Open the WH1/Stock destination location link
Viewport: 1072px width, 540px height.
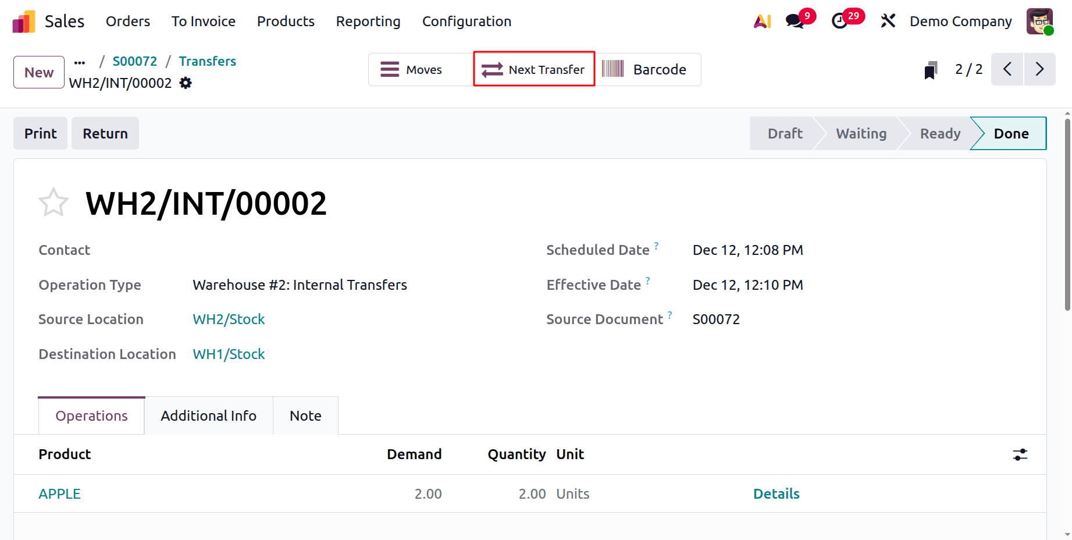pyautogui.click(x=229, y=354)
